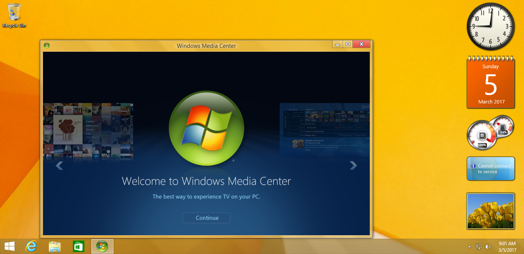Click the music library album preview thumbnail
The height and width of the screenshot is (254, 524).
88,131
